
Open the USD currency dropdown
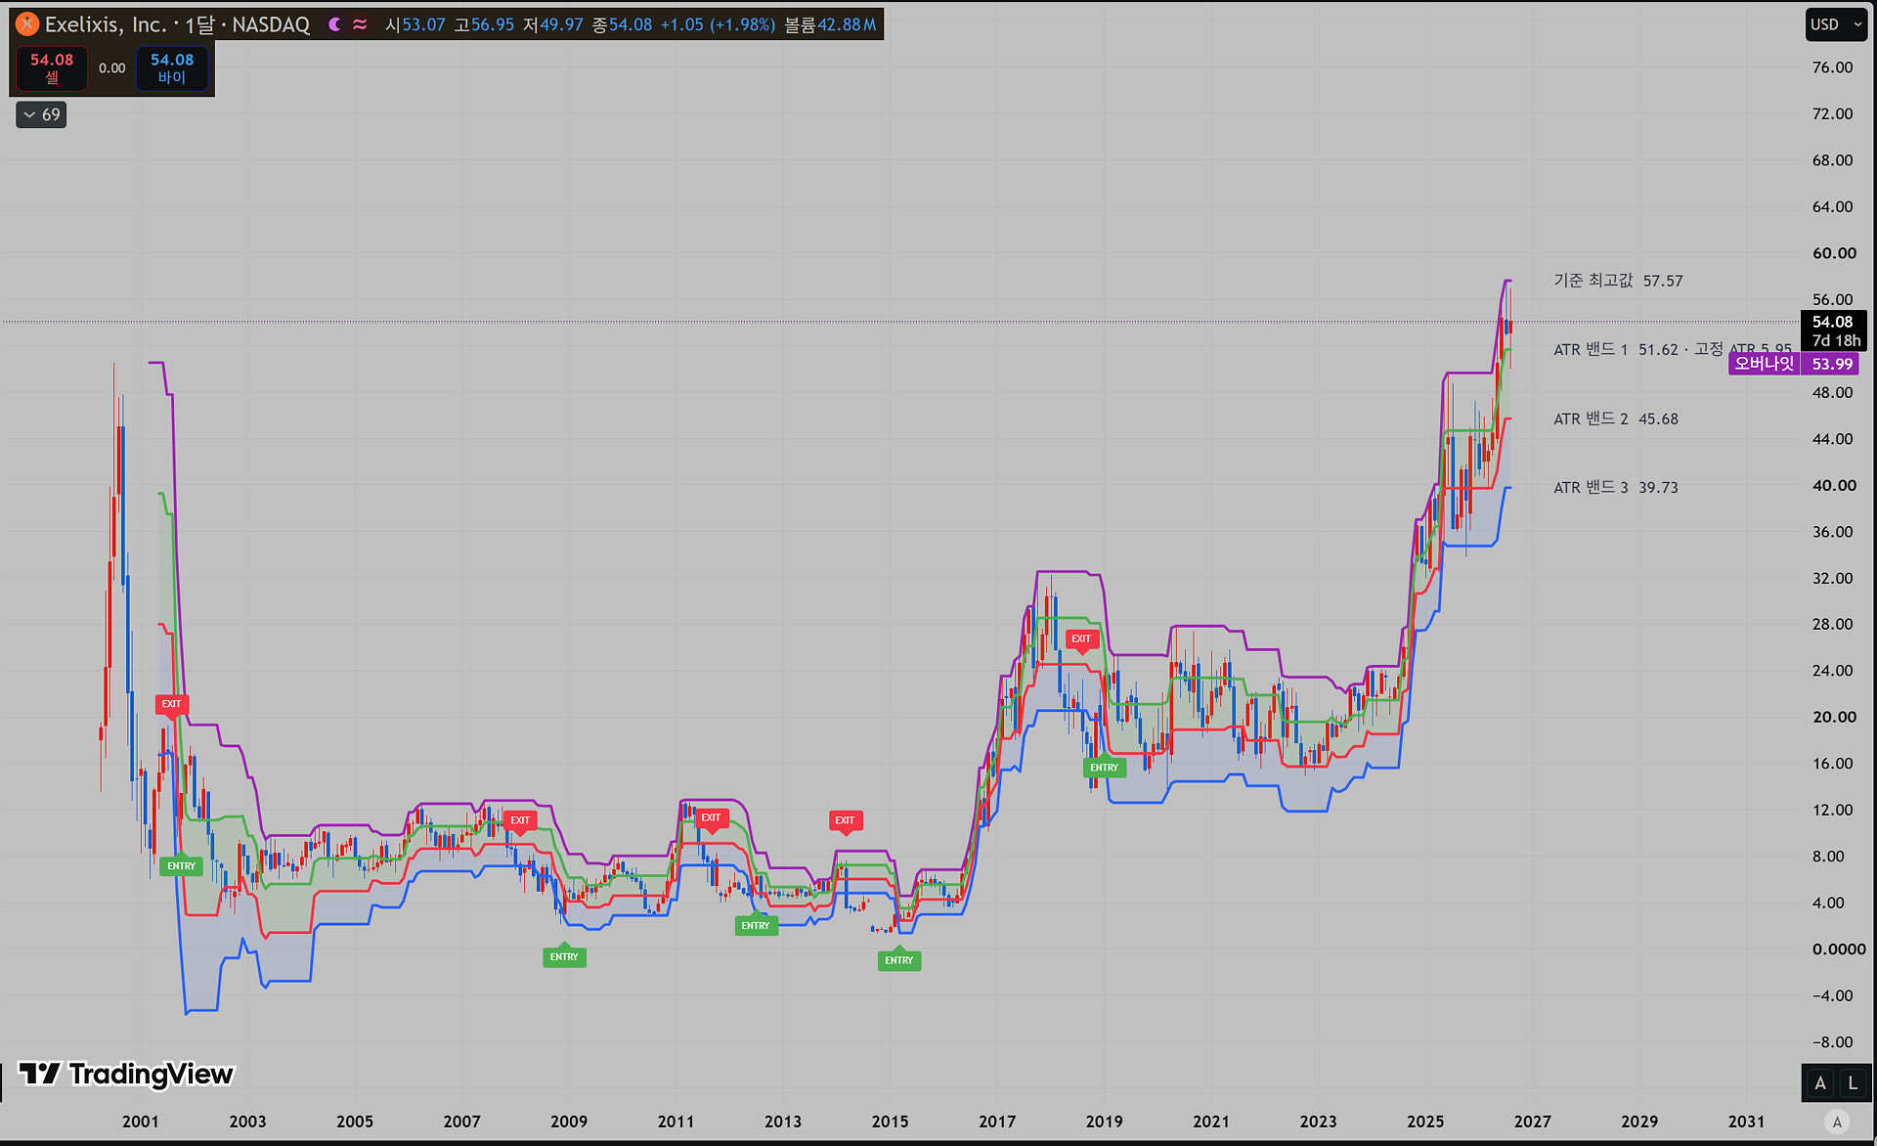1837,24
